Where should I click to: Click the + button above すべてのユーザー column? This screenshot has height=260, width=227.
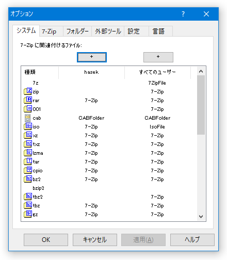coord(158,57)
